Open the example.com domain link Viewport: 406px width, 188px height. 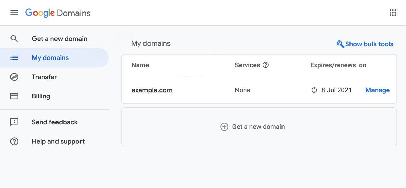[152, 90]
